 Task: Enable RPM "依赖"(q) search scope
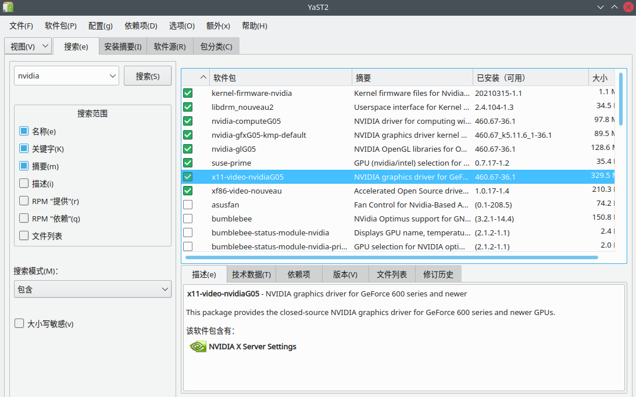pyautogui.click(x=24, y=218)
